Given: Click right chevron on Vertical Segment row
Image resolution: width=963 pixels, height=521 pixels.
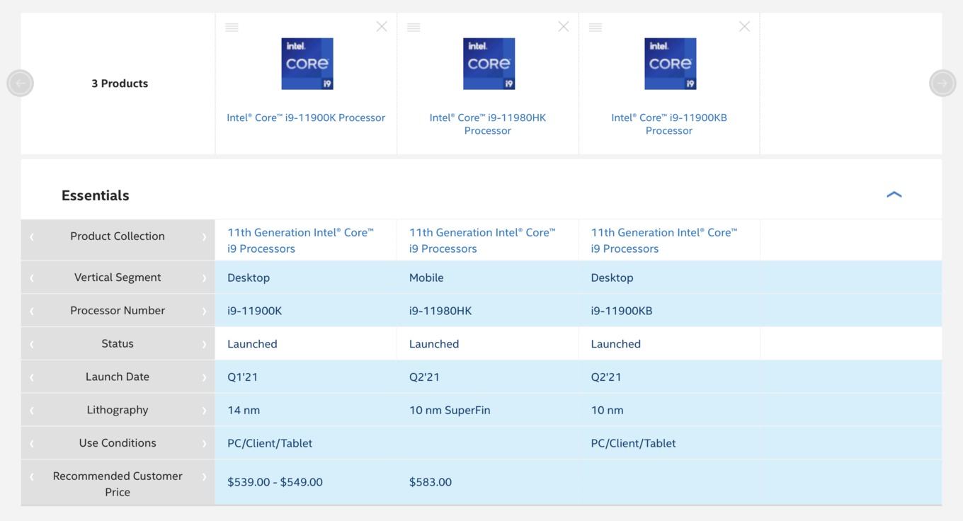Looking at the screenshot, I should pyautogui.click(x=204, y=277).
